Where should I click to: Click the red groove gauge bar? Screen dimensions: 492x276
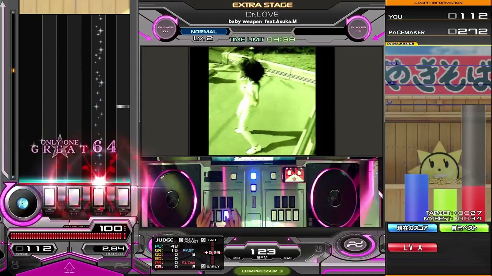(68, 237)
